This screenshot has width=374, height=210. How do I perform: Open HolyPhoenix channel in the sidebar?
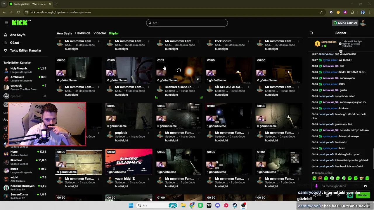(25, 70)
